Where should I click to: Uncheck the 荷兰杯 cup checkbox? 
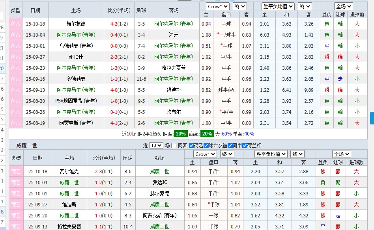[x=245, y=145]
